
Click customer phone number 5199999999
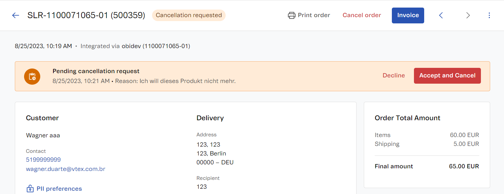click(x=43, y=160)
